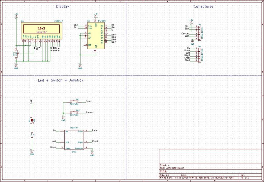Click the Left label beside joystick pin 2
The image size is (264, 182).
pyautogui.click(x=54, y=141)
